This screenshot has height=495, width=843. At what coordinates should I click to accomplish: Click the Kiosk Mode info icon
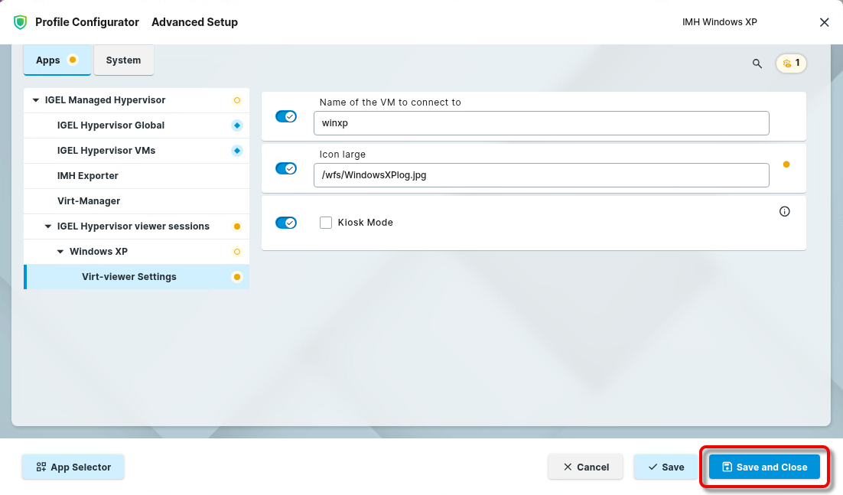(784, 212)
